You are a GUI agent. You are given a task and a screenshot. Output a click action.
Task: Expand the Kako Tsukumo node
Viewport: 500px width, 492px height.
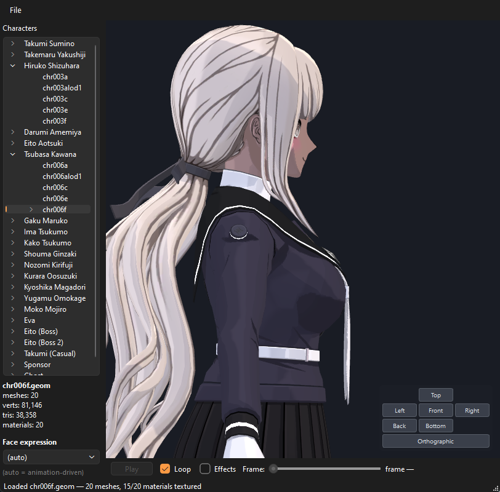[x=13, y=243]
